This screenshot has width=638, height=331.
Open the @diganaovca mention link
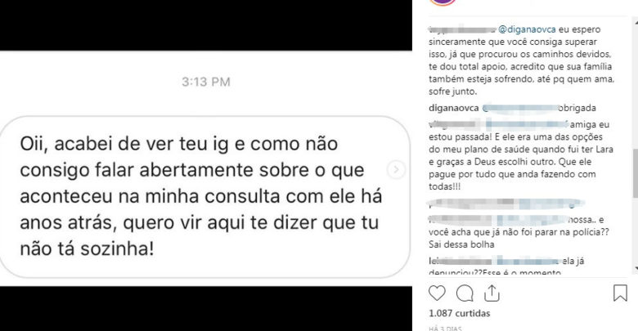point(527,29)
